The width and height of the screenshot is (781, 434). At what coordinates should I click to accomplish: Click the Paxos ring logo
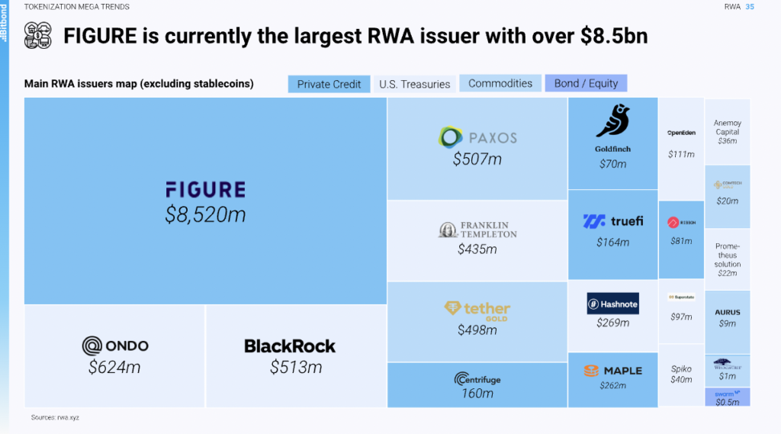450,137
